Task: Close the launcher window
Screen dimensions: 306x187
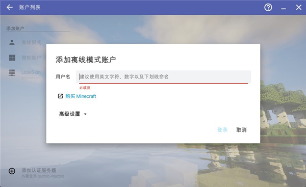Action: tap(298, 8)
